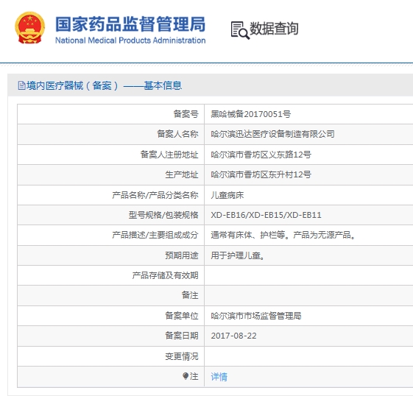Click description 通常有床体、护栏等。产品为无源产品。
Image resolution: width=413 pixels, height=396 pixels.
(283, 235)
